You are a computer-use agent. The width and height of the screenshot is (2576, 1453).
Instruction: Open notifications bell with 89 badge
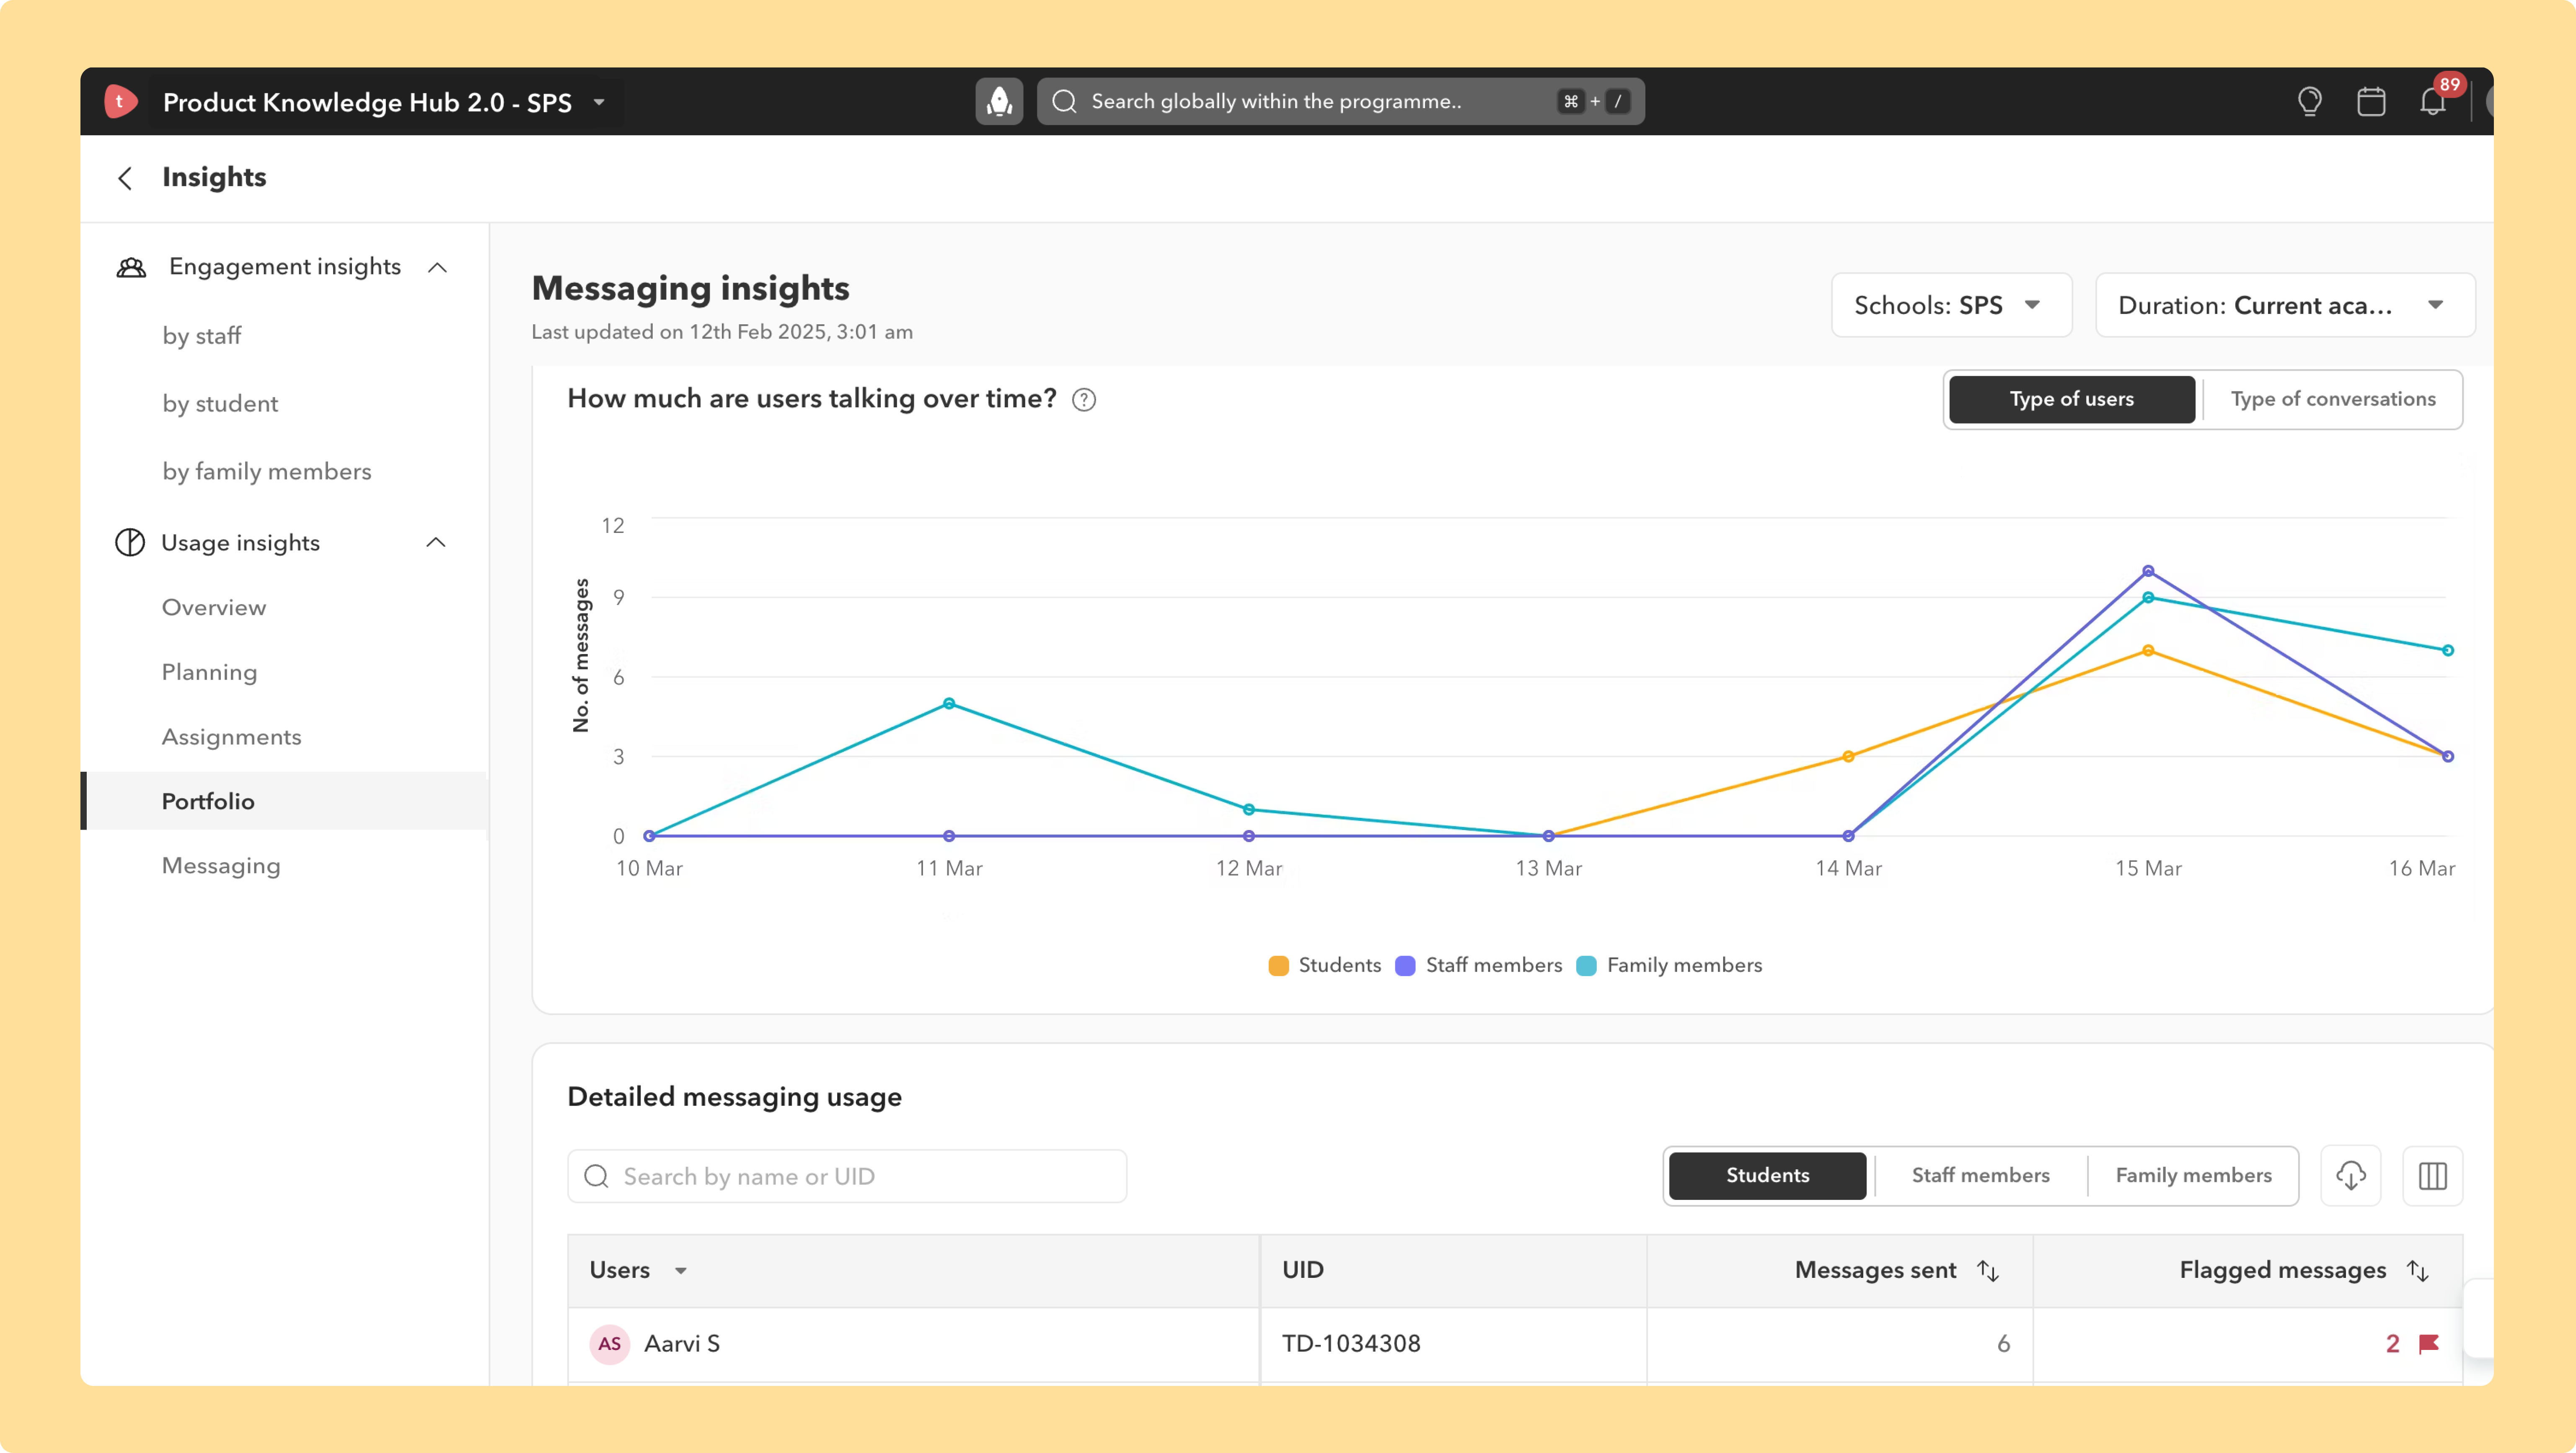point(2433,101)
